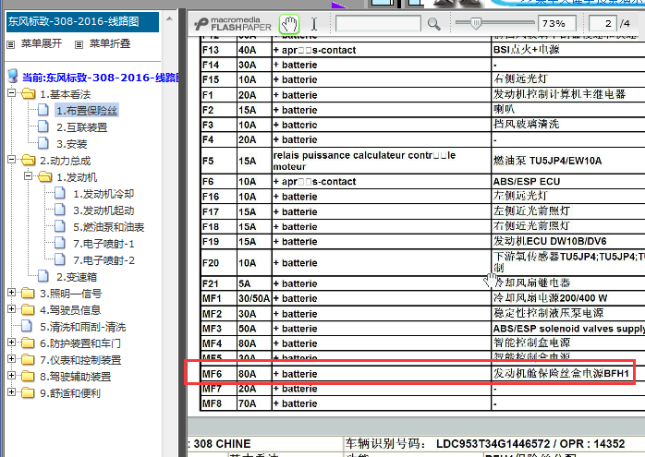Click 菜单折叠 to collapse all menus
645x457 pixels.
pos(110,43)
